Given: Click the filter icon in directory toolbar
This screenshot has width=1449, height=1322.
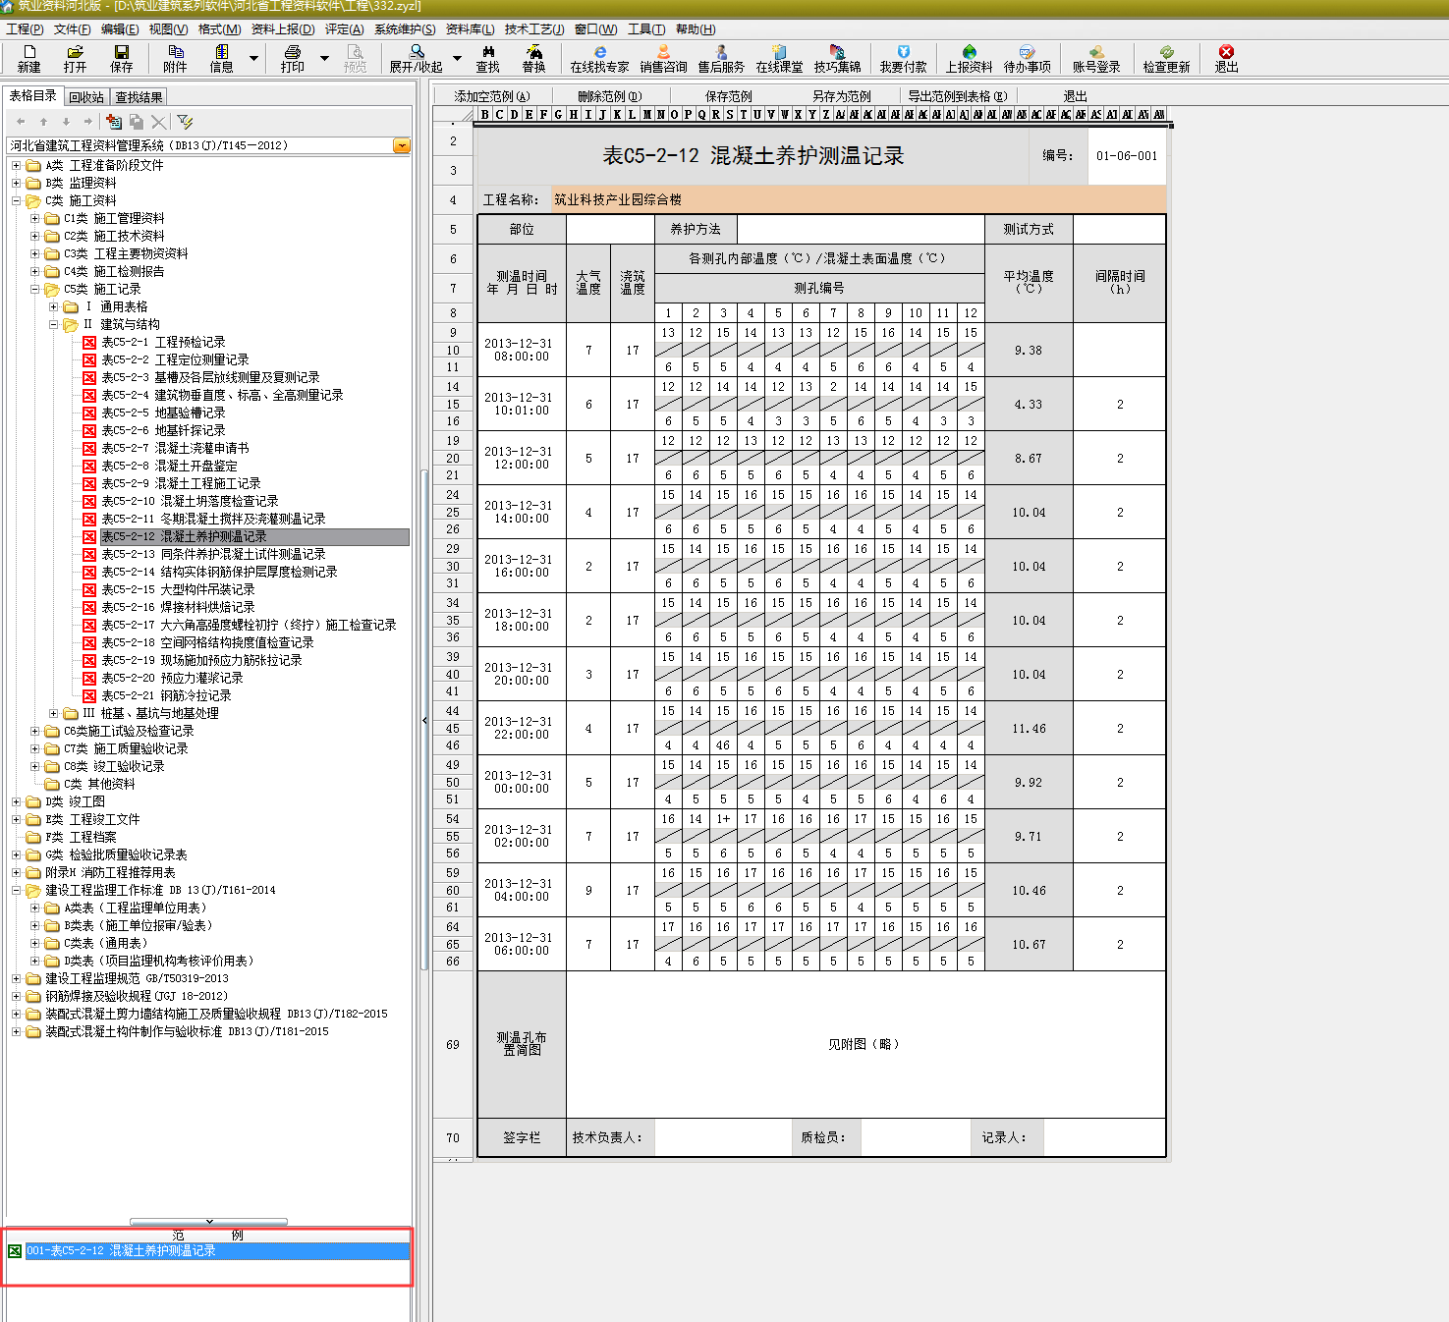Looking at the screenshot, I should [x=185, y=122].
